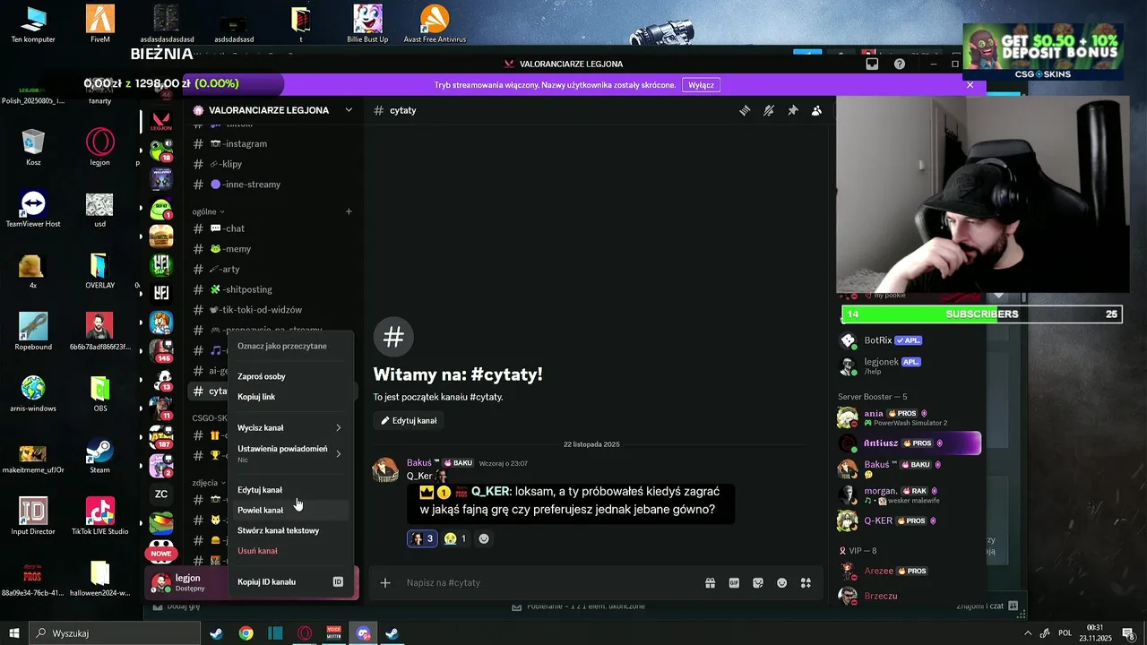Expand the Ustawienia powiadomień submenu arrow
The image size is (1147, 645).
pos(338,454)
